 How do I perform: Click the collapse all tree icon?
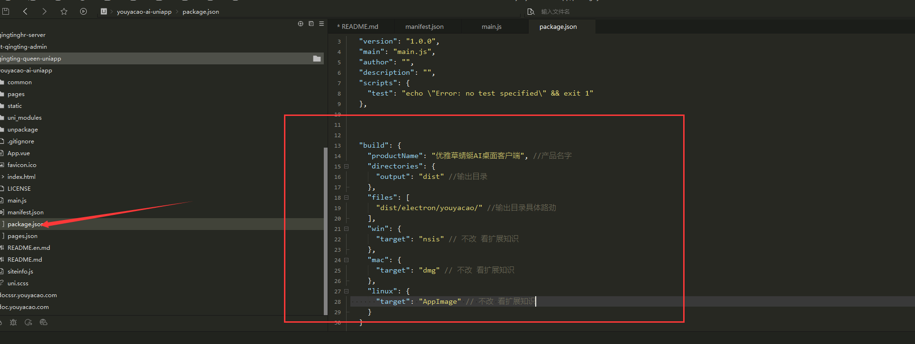pyautogui.click(x=311, y=24)
